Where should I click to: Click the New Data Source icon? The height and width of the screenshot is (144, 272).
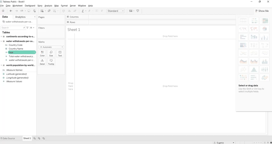tap(34, 11)
